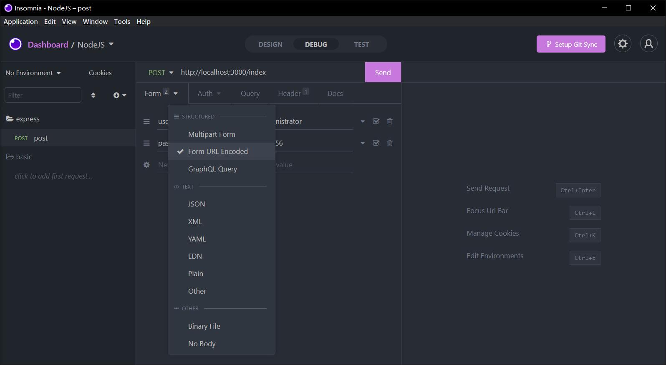Send the request

[383, 72]
